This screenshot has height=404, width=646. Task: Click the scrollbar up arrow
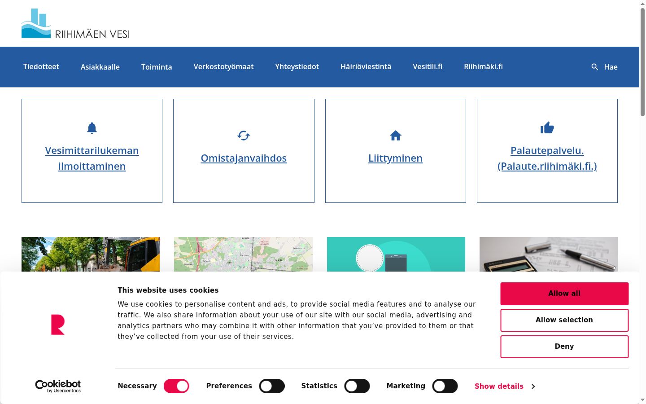click(x=642, y=4)
